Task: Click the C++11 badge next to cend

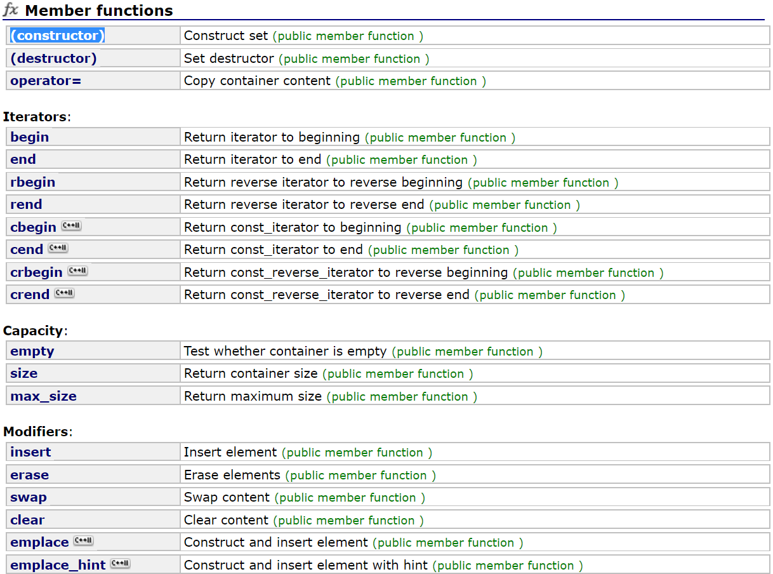Action: tap(58, 248)
